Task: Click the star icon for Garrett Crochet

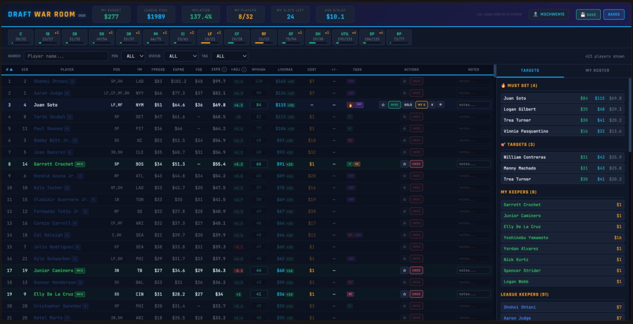Action: tap(404, 164)
